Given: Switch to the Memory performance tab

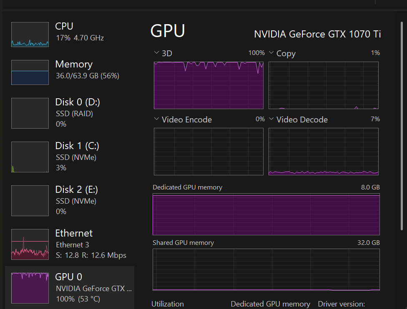Looking at the screenshot, I should coord(73,64).
